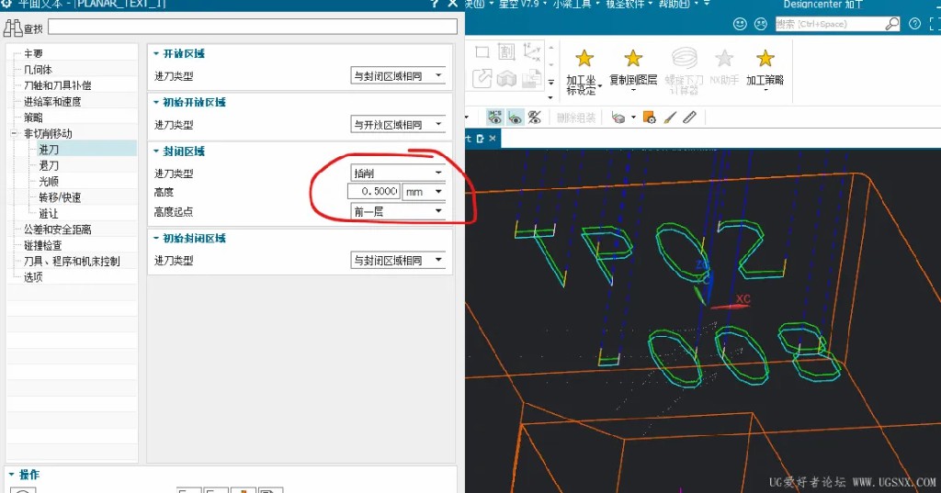The height and width of the screenshot is (493, 941).
Task: Select 进给率和速度 in the tree
Action: pos(52,101)
